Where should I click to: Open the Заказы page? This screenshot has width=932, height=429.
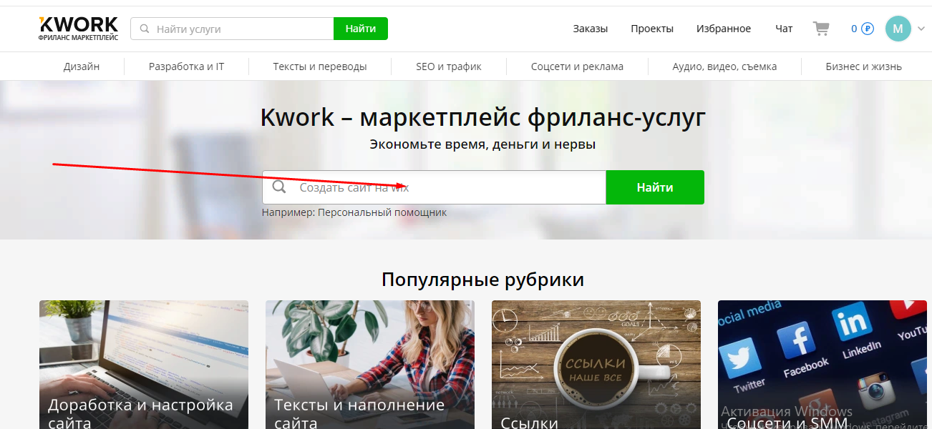[591, 29]
